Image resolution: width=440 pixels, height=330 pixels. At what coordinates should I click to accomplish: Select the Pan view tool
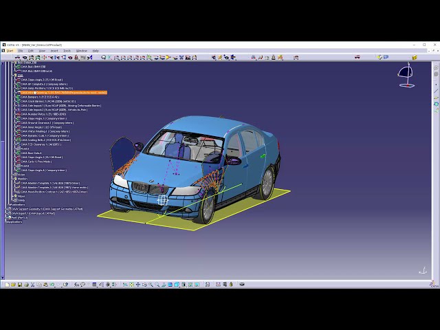pos(138,285)
